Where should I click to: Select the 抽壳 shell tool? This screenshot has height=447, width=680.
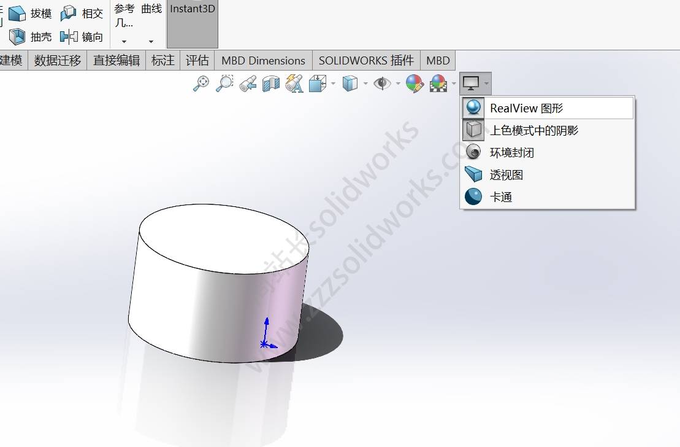pos(31,37)
